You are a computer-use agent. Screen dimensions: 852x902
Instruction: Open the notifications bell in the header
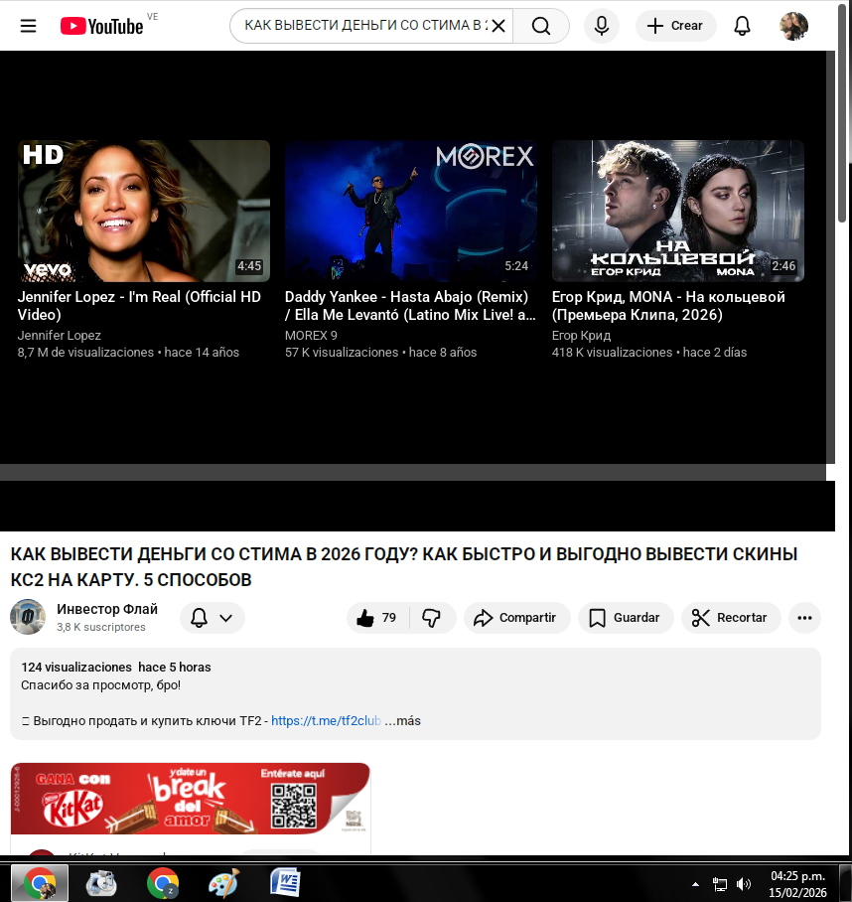[x=742, y=26]
